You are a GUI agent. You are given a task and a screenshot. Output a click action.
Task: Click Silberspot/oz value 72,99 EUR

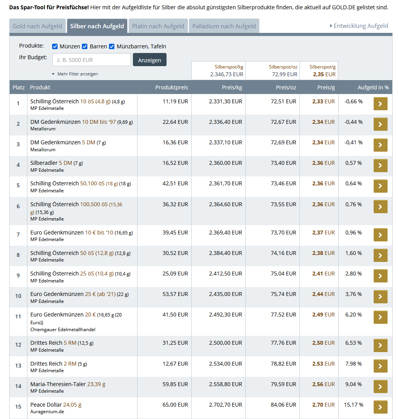(x=284, y=74)
